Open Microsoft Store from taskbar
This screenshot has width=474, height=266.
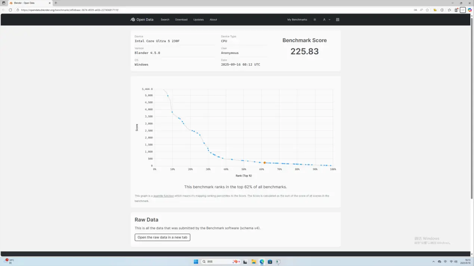pos(270,262)
